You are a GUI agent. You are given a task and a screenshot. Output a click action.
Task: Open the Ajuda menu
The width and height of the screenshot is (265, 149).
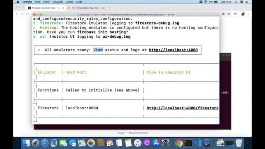pyautogui.click(x=79, y=2)
